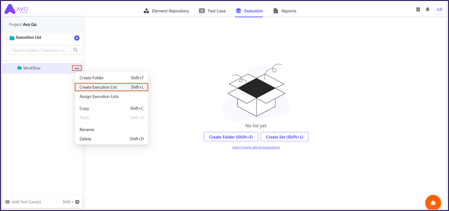The image size is (449, 211).
Task: Open the Reports tab
Action: tap(285, 11)
